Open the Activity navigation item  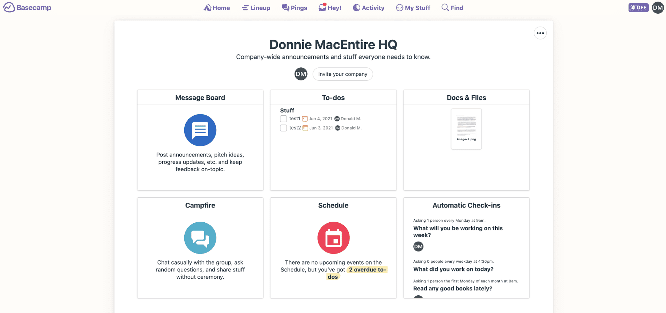click(x=369, y=8)
